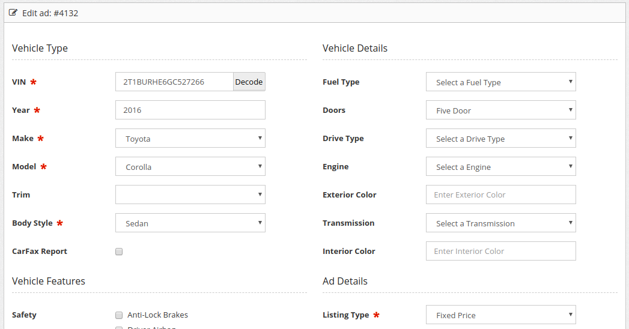Click the Anti-Lock Brakes label text
This screenshot has width=629, height=329.
pyautogui.click(x=157, y=315)
